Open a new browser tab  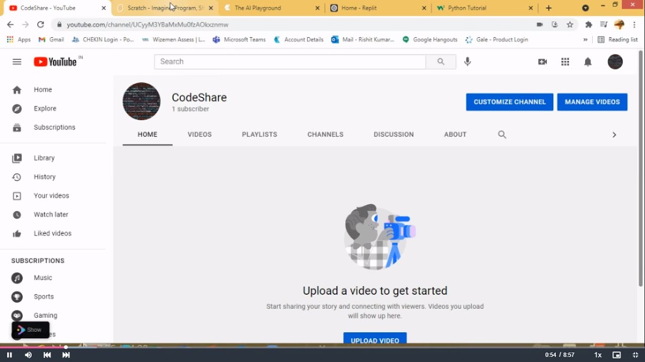549,8
